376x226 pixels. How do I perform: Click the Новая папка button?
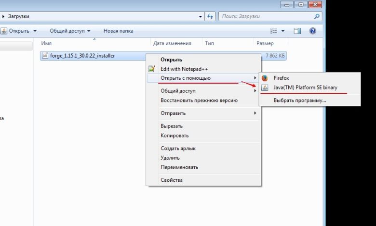pyautogui.click(x=118, y=31)
